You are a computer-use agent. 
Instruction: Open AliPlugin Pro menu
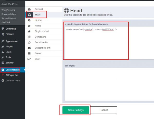[x=13, y=75]
